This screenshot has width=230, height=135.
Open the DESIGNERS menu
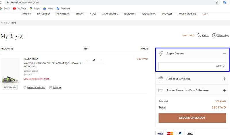pos(44,14)
